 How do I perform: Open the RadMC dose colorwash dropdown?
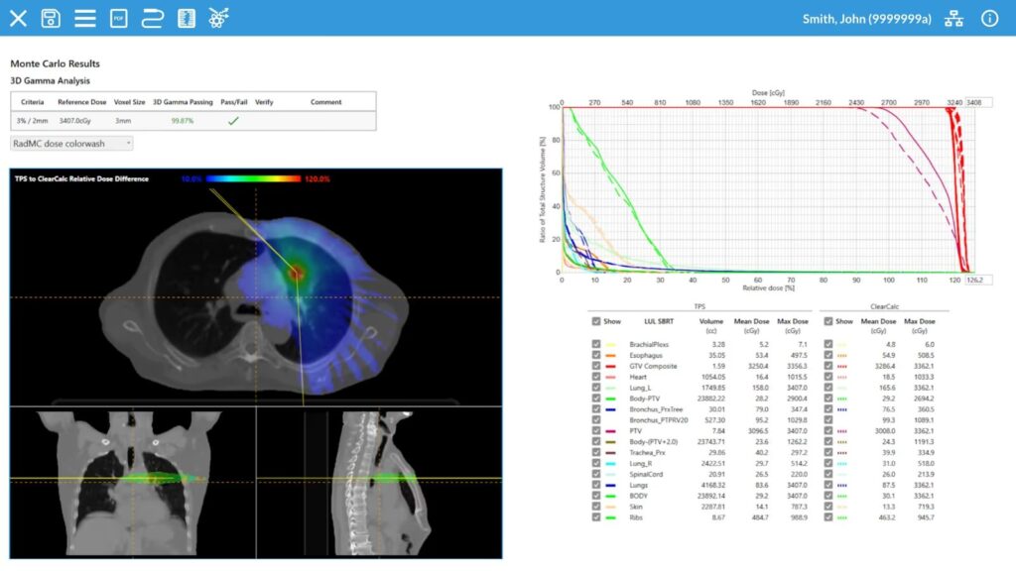click(x=71, y=143)
